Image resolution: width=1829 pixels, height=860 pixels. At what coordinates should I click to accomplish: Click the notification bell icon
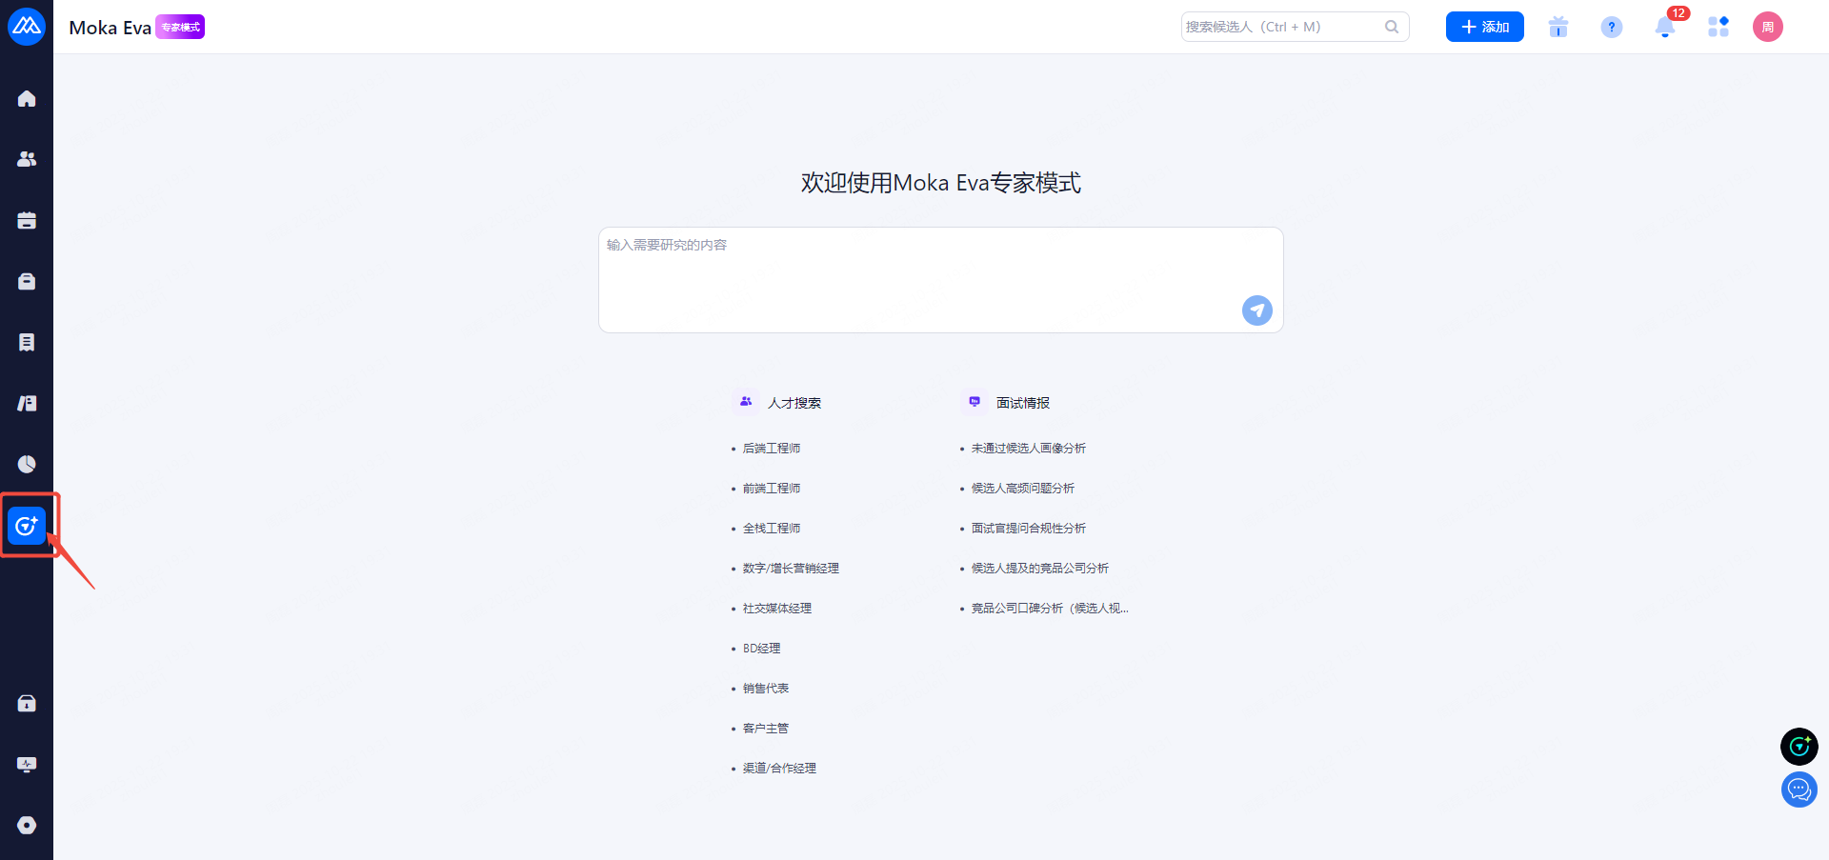(1664, 28)
